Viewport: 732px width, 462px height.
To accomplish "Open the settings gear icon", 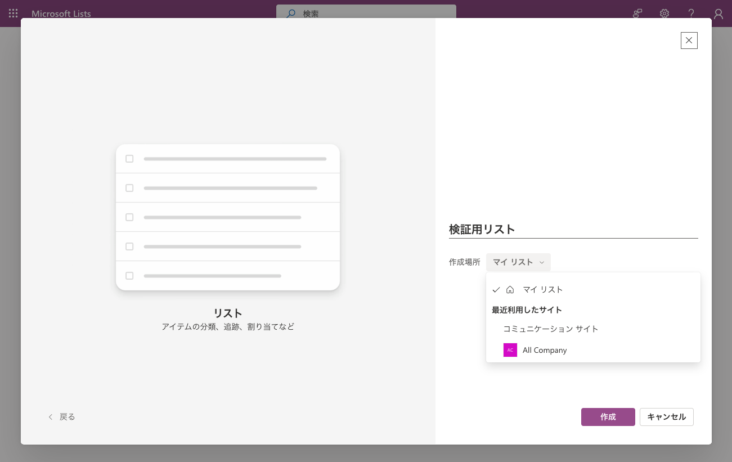I will click(664, 14).
